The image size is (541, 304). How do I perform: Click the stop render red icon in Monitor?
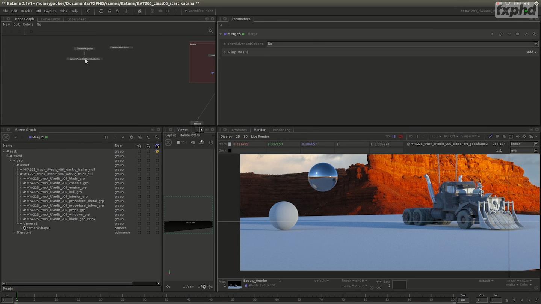point(400,137)
